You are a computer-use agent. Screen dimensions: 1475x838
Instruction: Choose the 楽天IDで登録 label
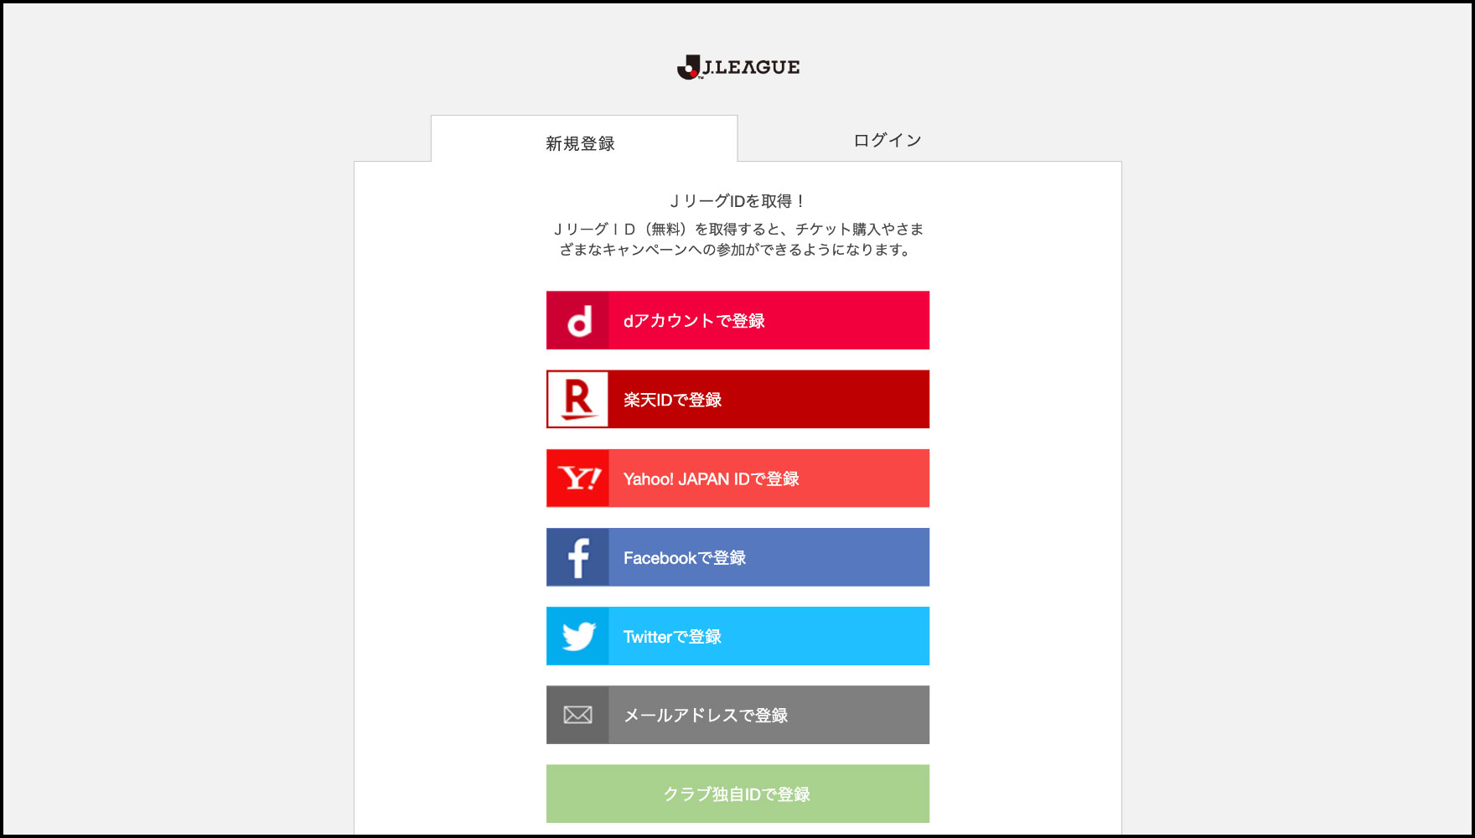672,400
